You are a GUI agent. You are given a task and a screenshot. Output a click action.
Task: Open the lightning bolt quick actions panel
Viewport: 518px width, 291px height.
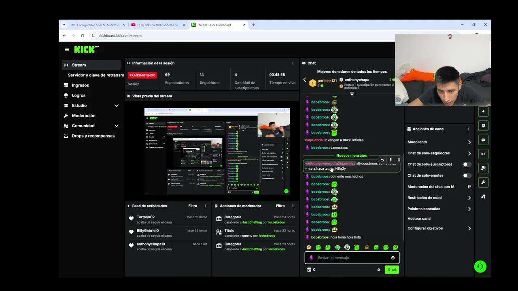(483, 112)
